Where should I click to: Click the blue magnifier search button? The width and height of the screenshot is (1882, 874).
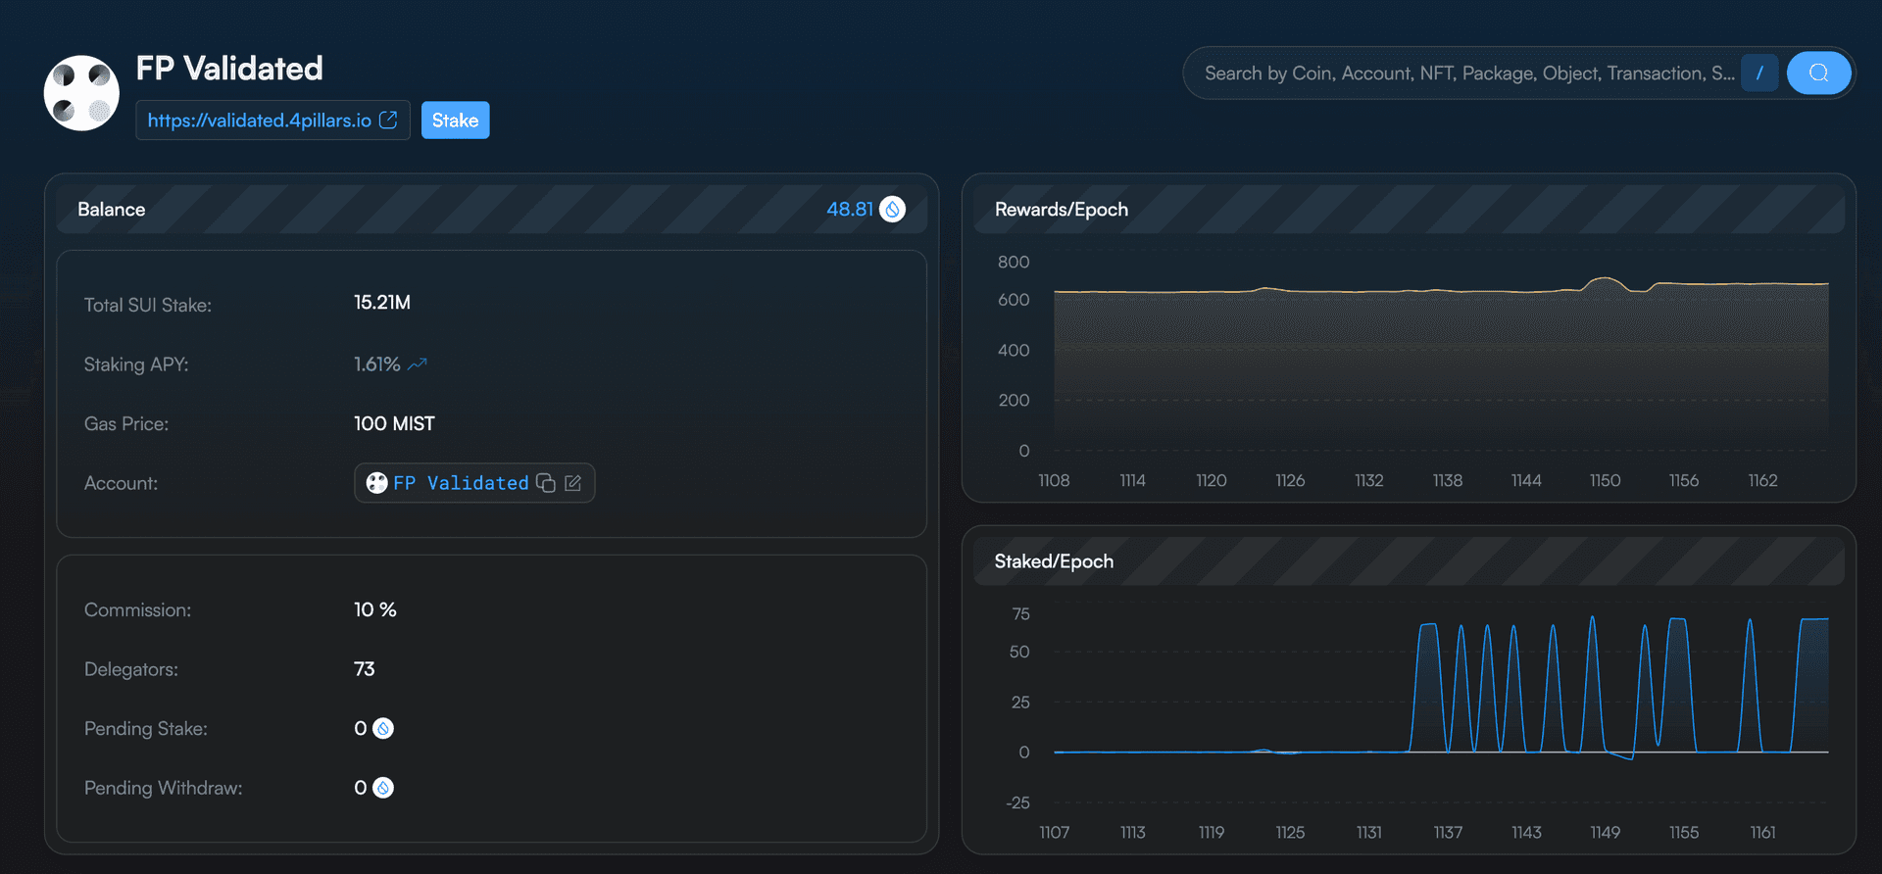click(x=1818, y=73)
